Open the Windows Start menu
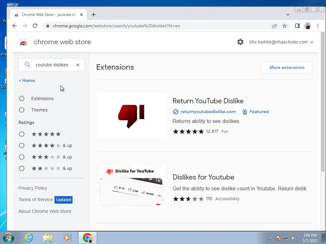Screen dimensions: 326x244 8,238
